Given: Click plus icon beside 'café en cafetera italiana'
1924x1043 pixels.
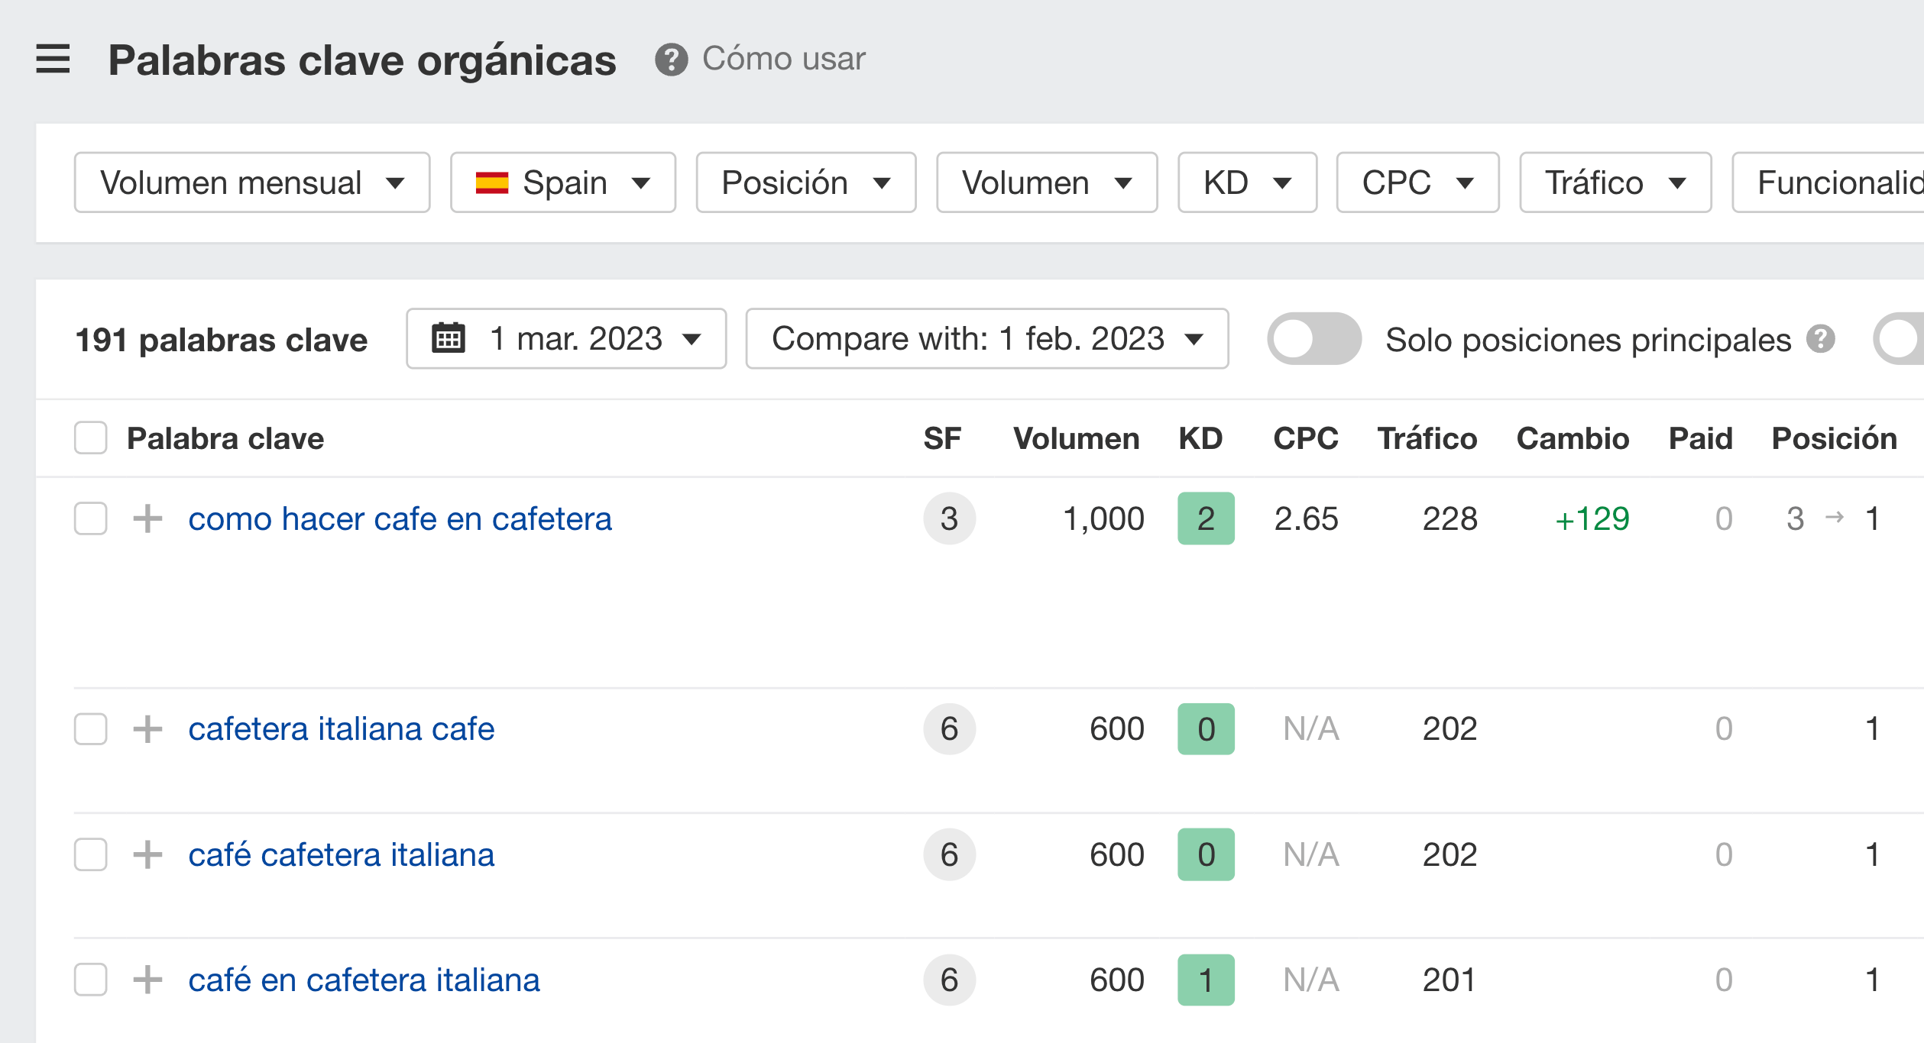Looking at the screenshot, I should pyautogui.click(x=147, y=980).
